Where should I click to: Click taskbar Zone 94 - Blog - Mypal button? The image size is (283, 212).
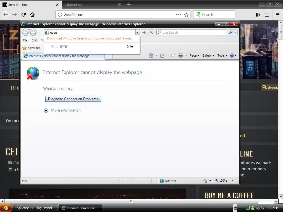(x=36, y=208)
